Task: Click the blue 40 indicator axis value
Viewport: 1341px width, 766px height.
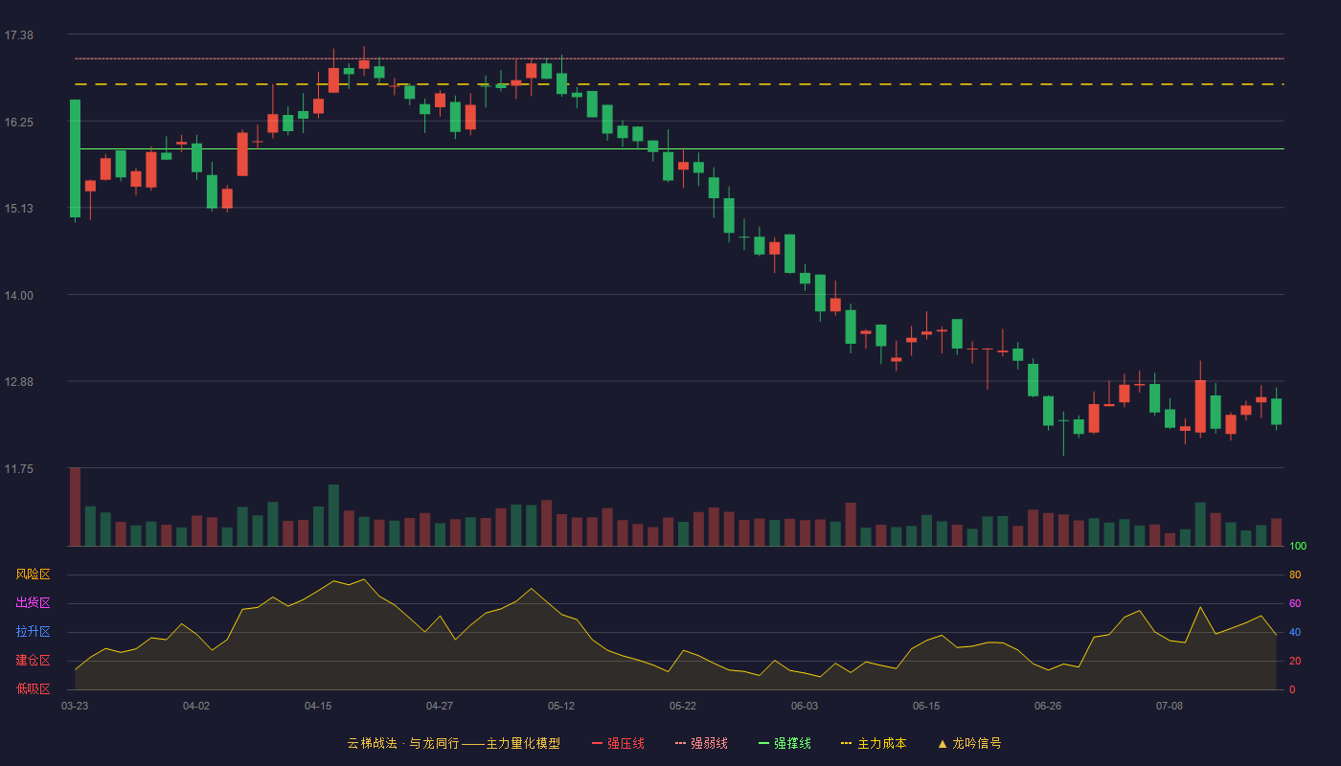Action: click(1295, 632)
